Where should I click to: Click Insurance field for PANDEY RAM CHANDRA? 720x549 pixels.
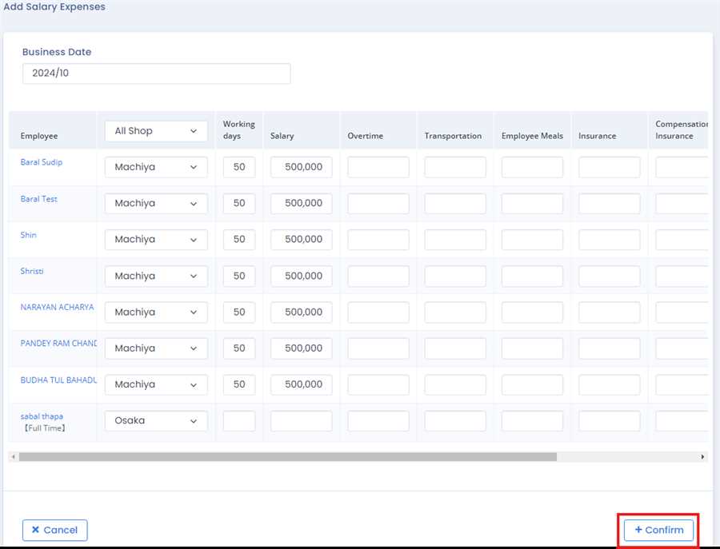click(x=609, y=348)
